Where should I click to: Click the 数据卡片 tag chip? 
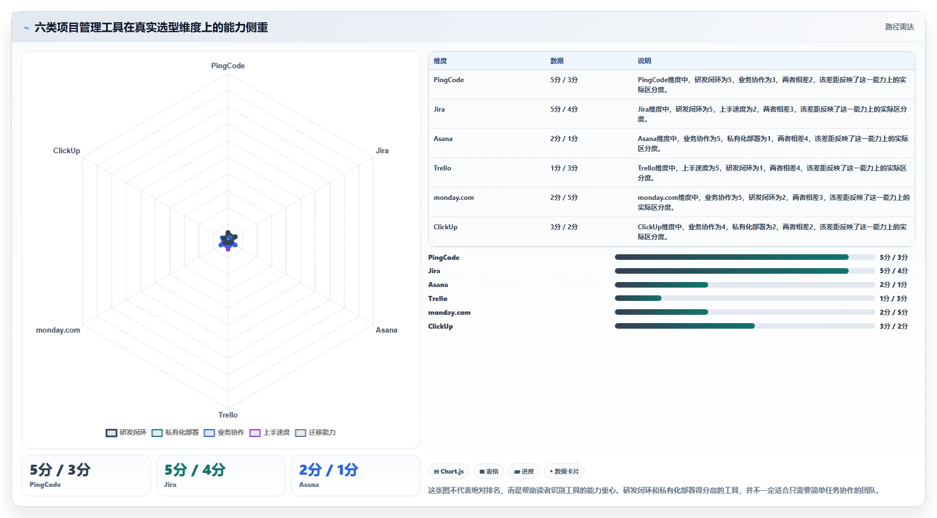tap(564, 471)
